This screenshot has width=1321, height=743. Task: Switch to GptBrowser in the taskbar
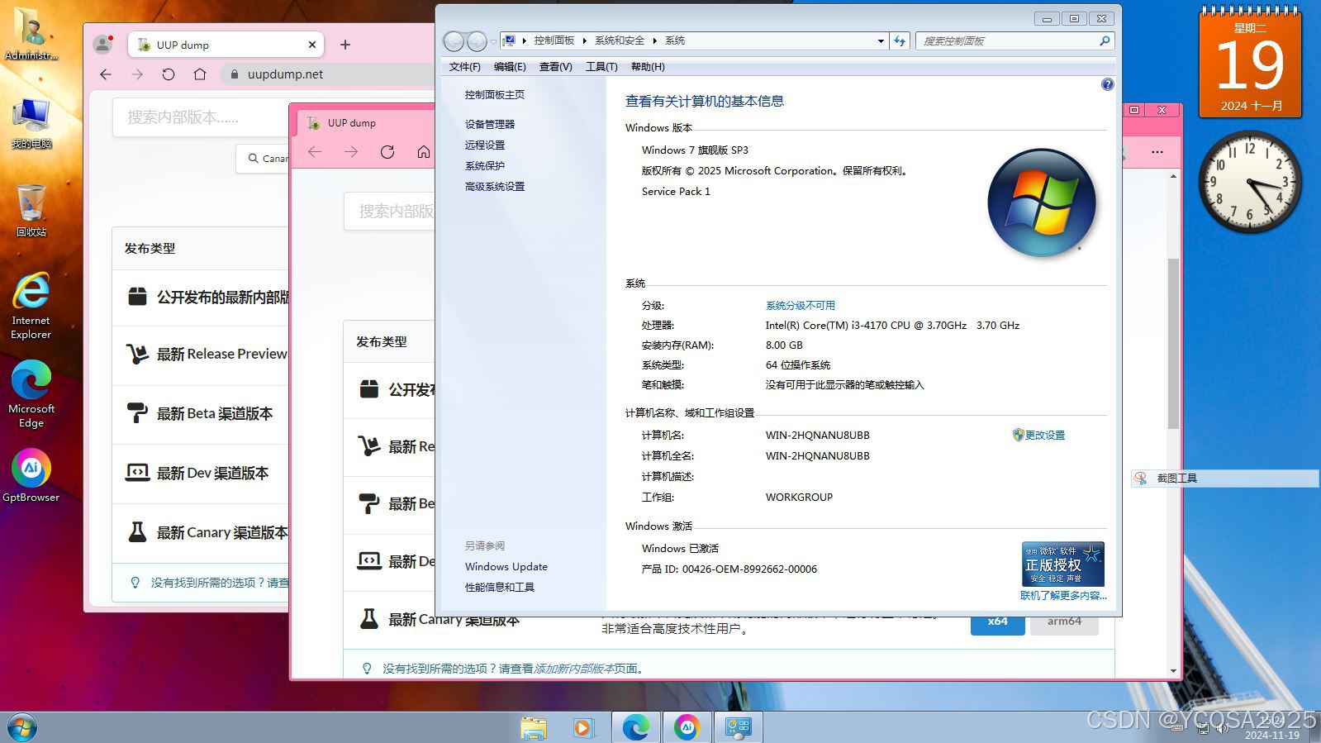point(687,727)
